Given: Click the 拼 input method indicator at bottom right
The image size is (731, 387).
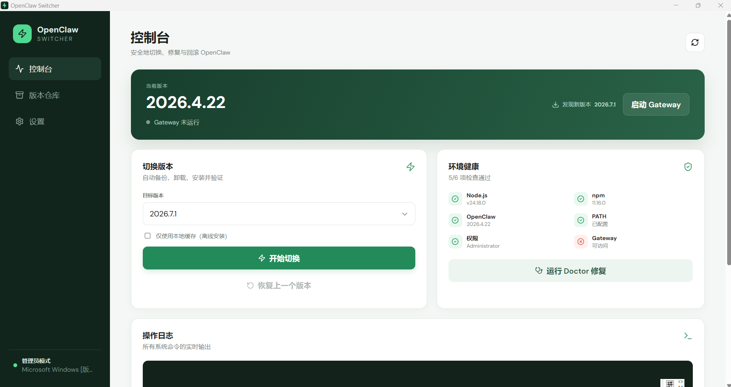Looking at the screenshot, I should coord(670,384).
